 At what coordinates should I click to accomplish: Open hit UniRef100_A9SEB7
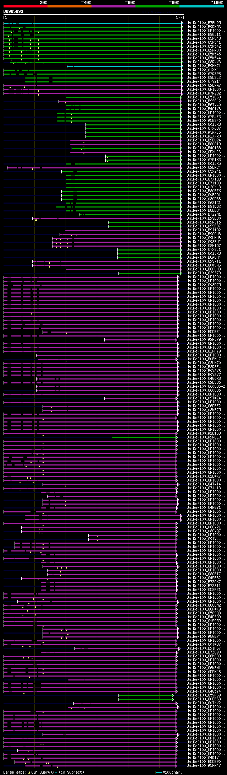pyautogui.click(x=204, y=226)
